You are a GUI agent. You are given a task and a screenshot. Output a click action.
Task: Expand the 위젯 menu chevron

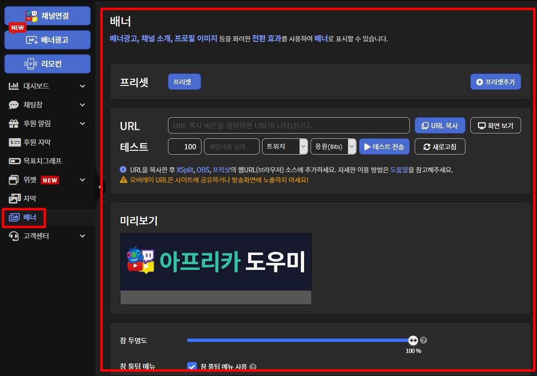click(x=83, y=180)
